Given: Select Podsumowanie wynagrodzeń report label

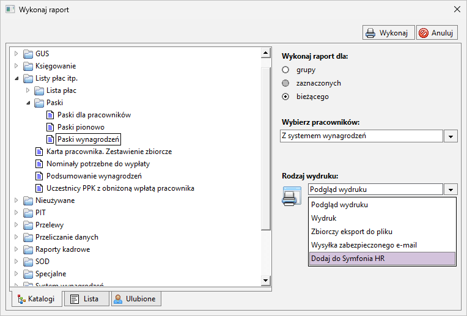Looking at the screenshot, I should [94, 176].
